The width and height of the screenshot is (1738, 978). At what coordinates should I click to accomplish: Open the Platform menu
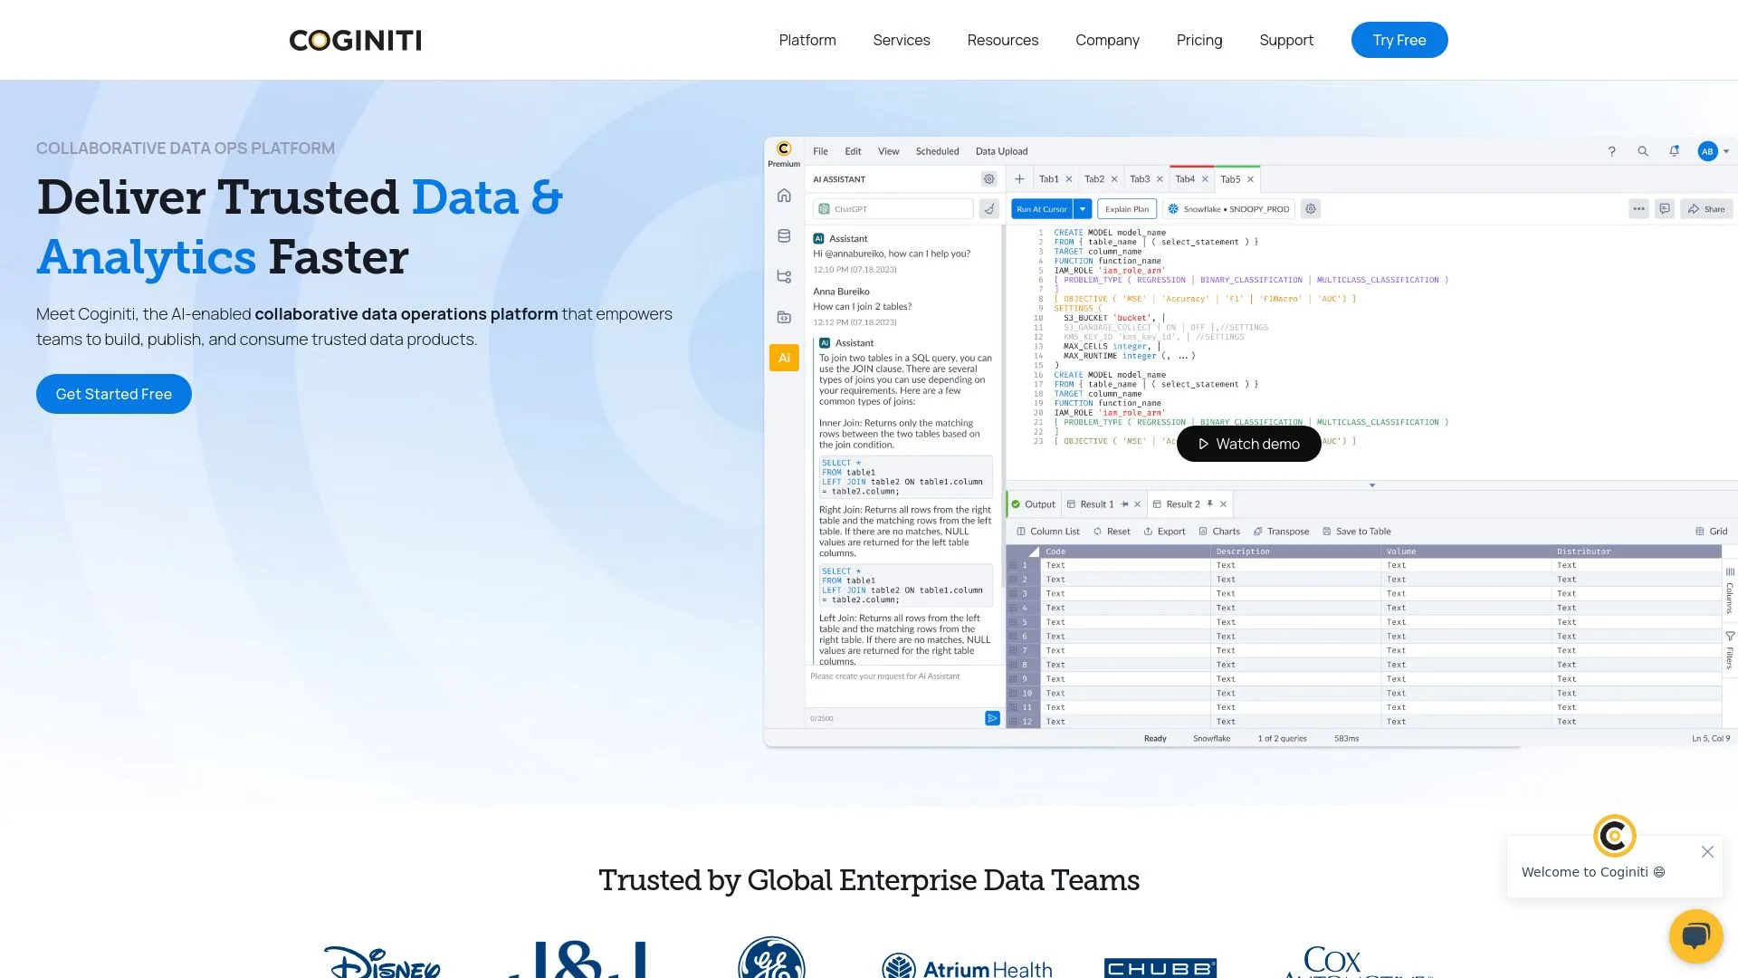tap(807, 40)
